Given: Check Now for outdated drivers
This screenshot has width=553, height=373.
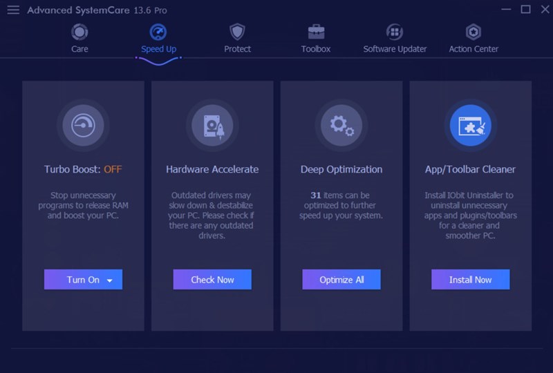Looking at the screenshot, I should coord(212,280).
